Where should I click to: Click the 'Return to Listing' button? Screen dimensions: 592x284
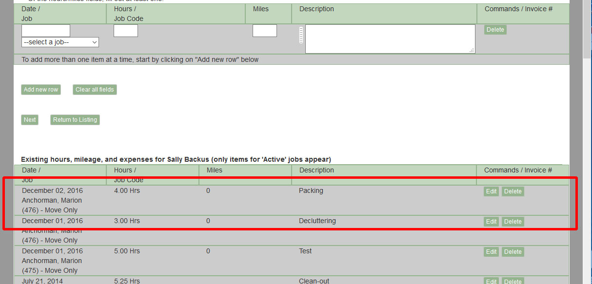coord(75,120)
